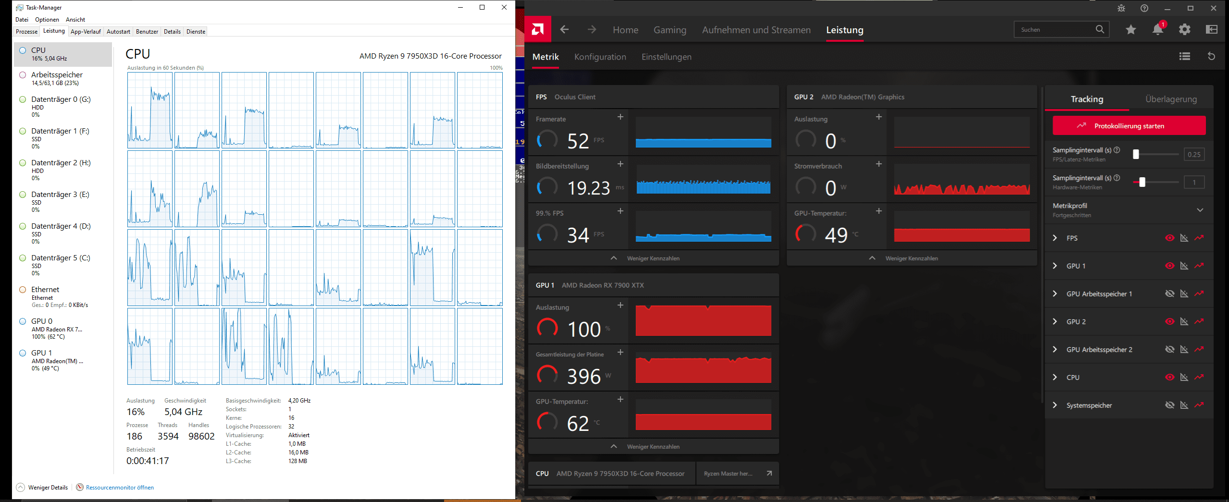Open the Gaming tab in AMD Software
The image size is (1229, 502).
coord(670,30)
